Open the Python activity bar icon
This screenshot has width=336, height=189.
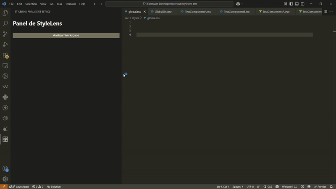pos(5,97)
